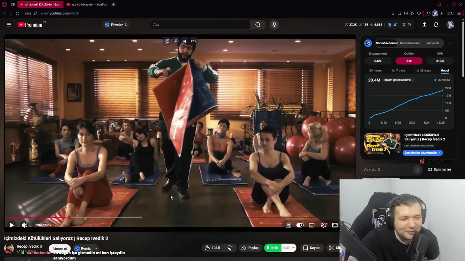
Task: Switch to Genel Görünüm tab
Action: point(410,43)
